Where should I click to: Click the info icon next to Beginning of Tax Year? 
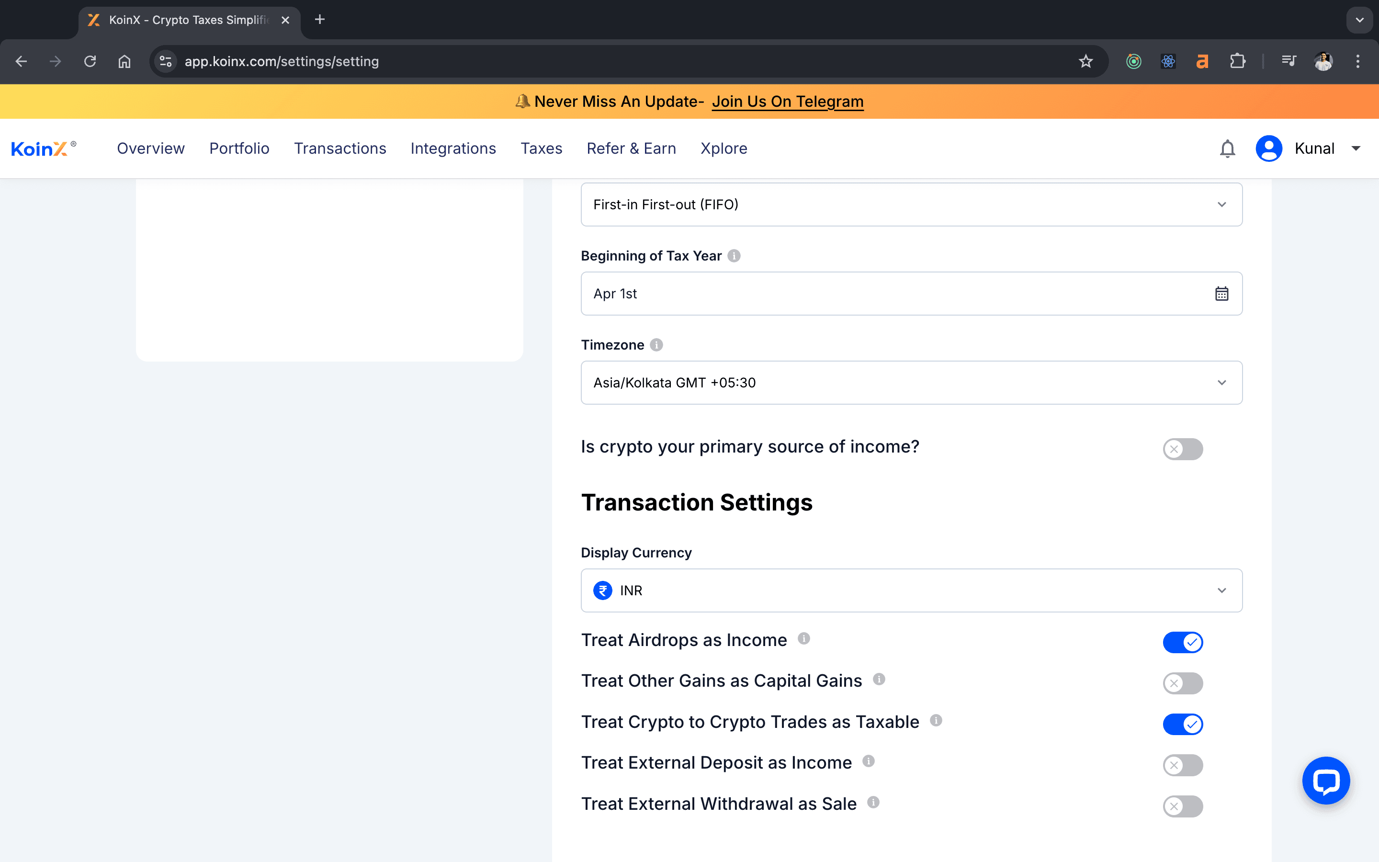click(734, 255)
